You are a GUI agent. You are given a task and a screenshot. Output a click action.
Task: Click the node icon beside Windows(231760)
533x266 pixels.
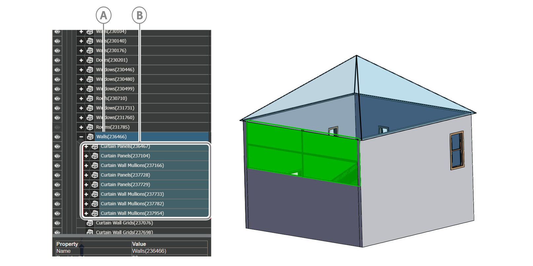[90, 117]
